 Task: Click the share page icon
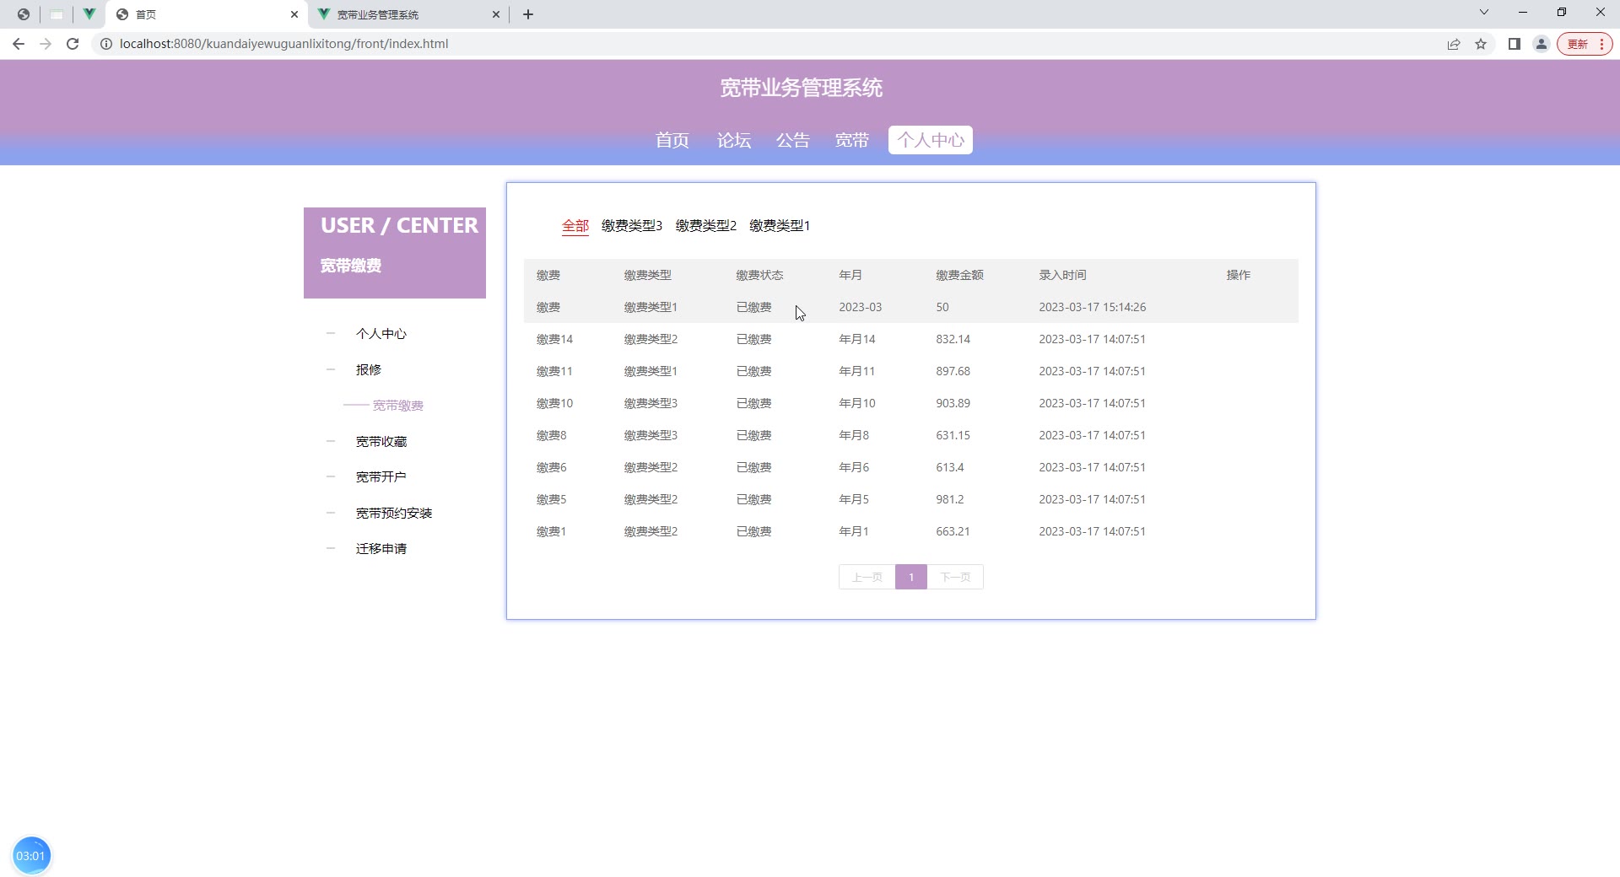tap(1454, 44)
